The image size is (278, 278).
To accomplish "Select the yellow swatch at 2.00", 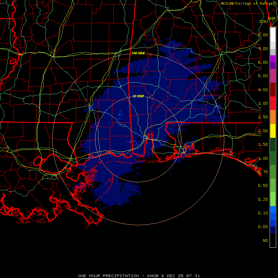I will coord(273,131).
